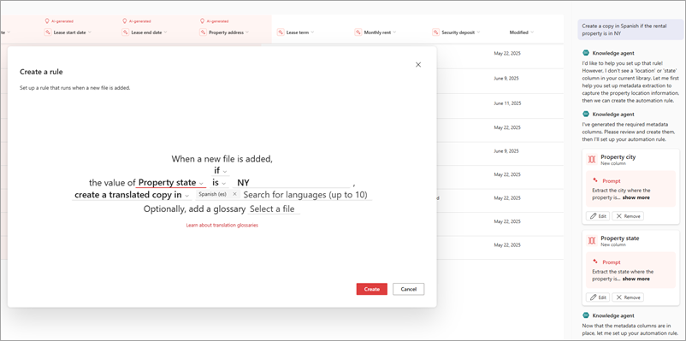Click the red Create button
Viewport: 686px width, 341px height.
[x=371, y=289]
